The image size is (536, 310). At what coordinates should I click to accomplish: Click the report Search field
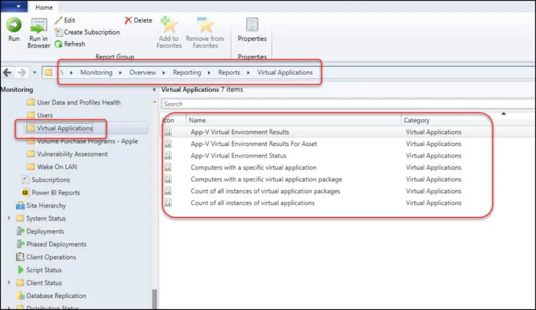348,104
